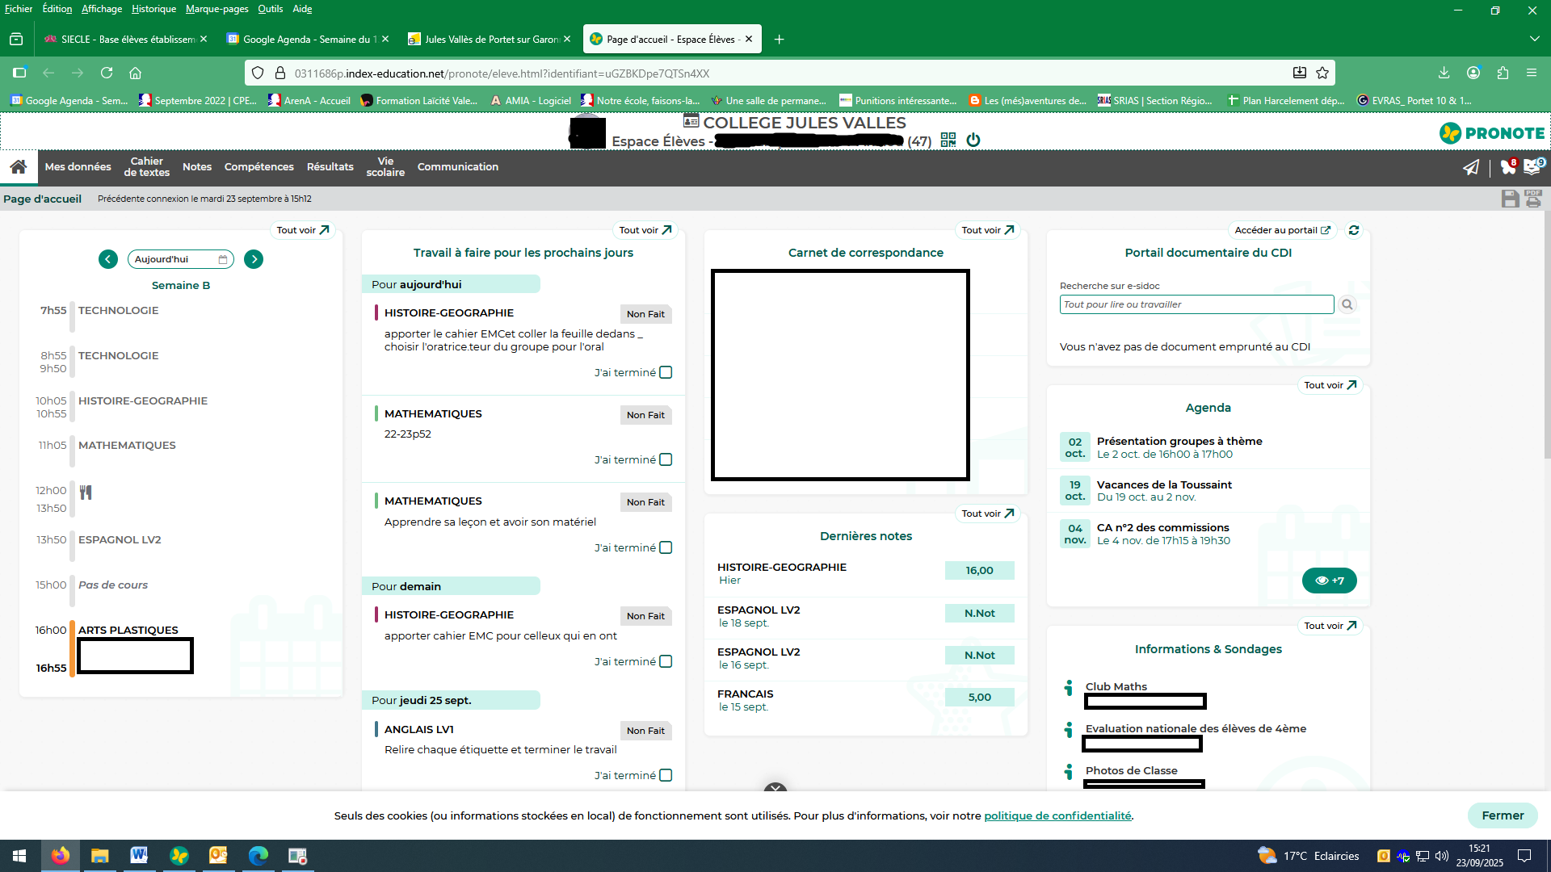Click the refresh icon beside Accéder au portail
Screen dimensions: 1551x872
(x=1354, y=230)
